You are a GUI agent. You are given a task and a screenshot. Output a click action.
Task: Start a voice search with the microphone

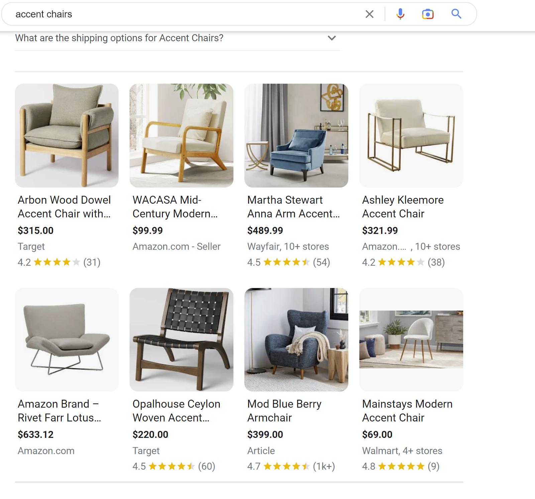pyautogui.click(x=400, y=14)
